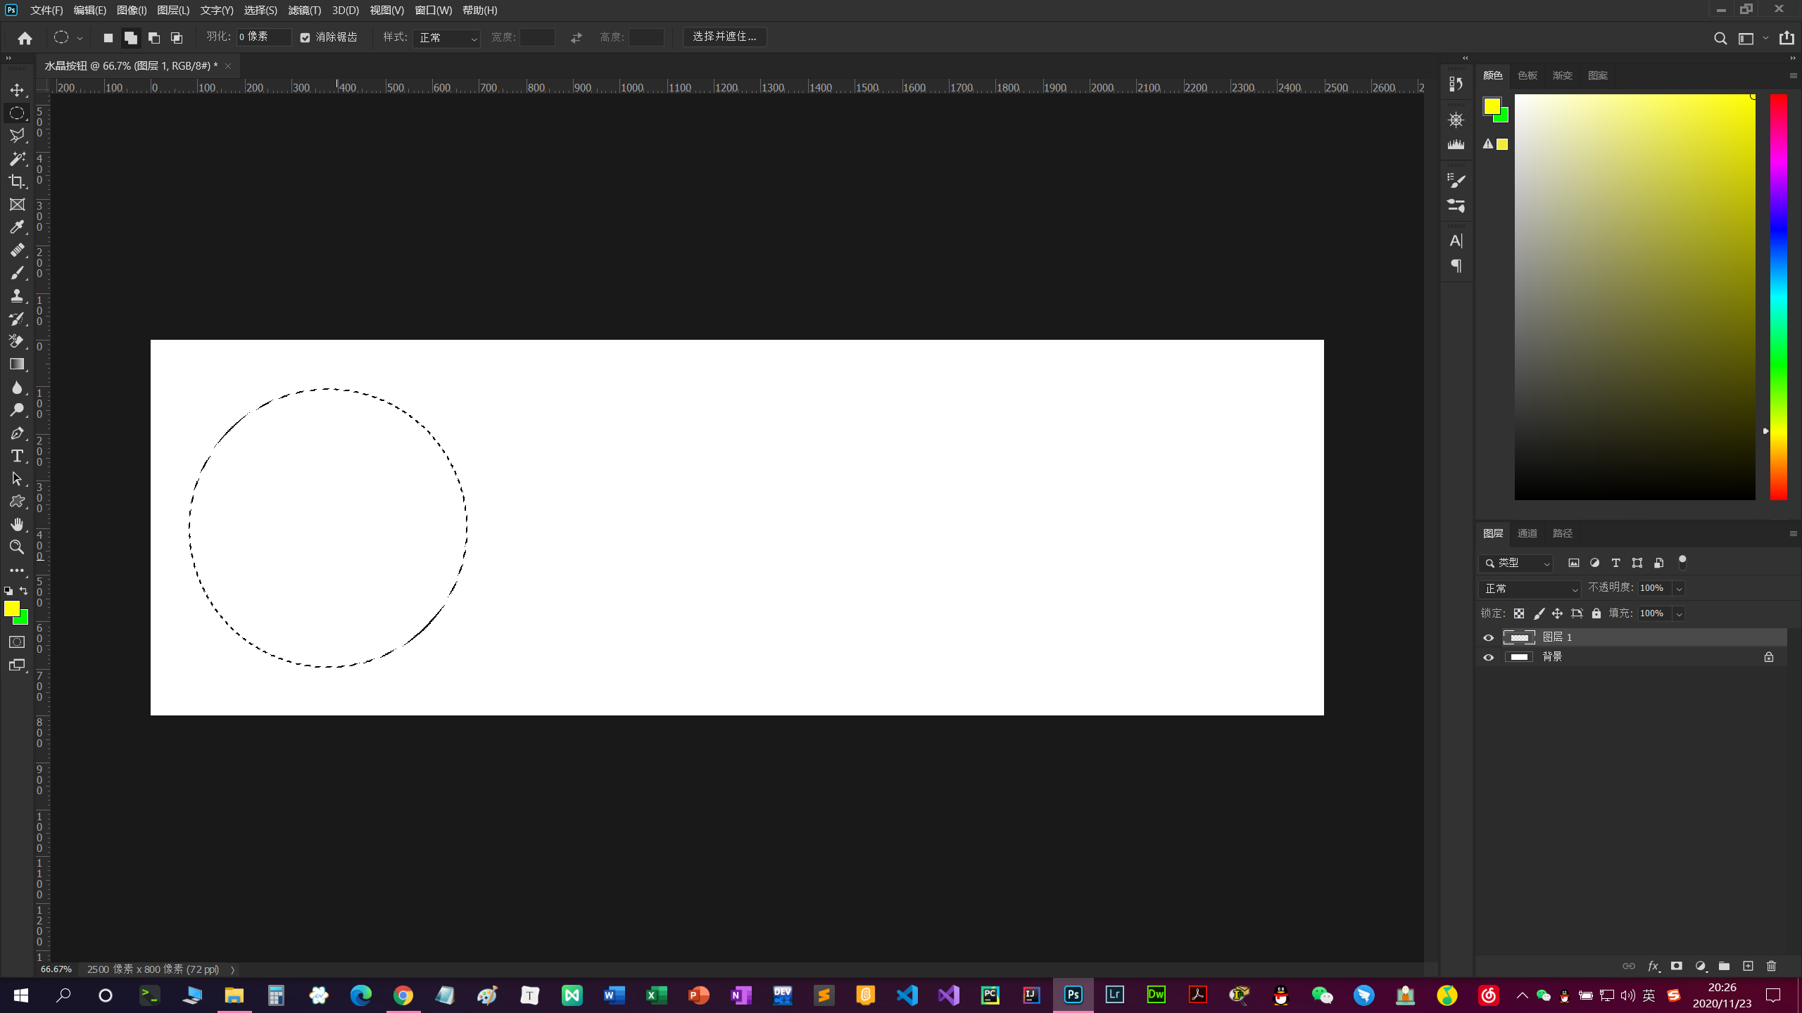
Task: Select the Eraser tool
Action: pos(17,341)
